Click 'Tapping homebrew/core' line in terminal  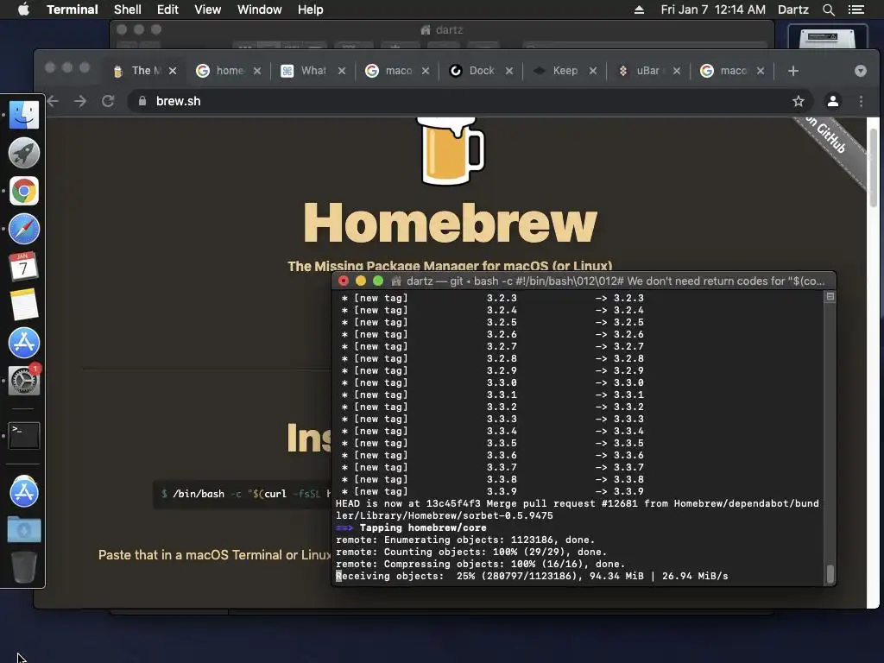(x=412, y=527)
